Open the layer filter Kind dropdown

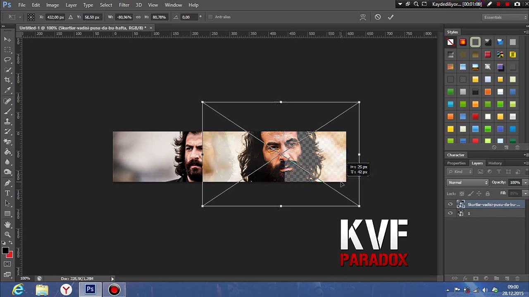460,172
